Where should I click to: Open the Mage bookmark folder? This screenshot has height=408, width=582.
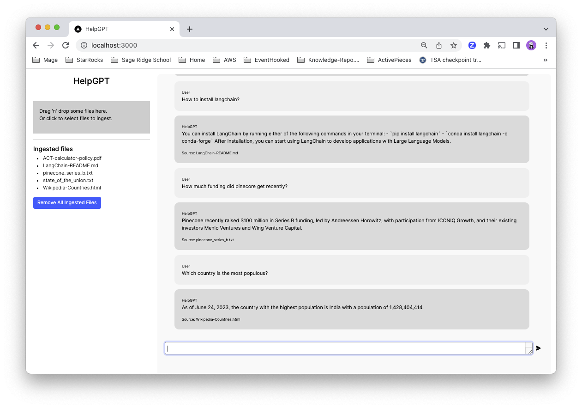click(45, 60)
